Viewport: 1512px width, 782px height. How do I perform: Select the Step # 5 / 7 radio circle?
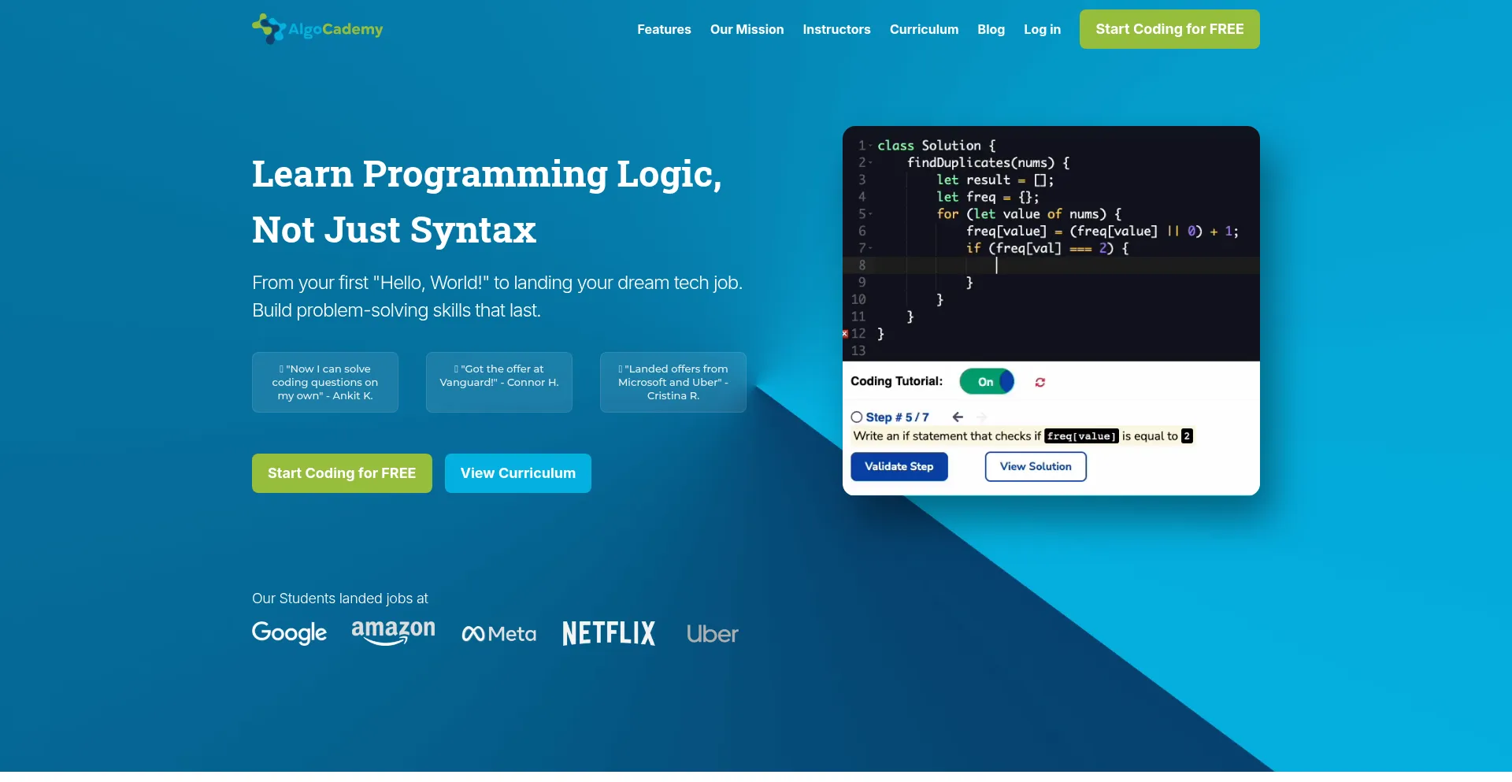click(x=857, y=417)
